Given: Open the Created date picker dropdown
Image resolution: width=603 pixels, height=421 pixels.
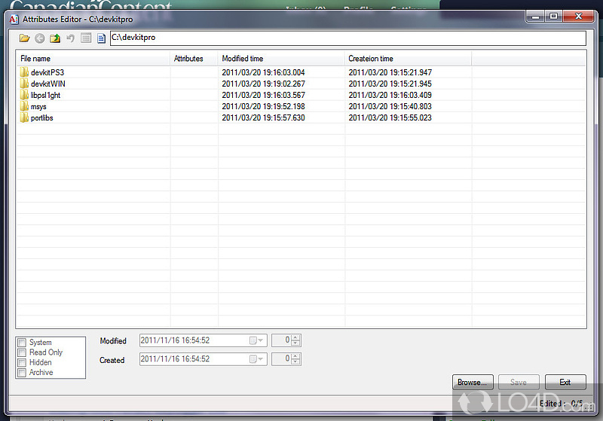Looking at the screenshot, I should coord(256,358).
